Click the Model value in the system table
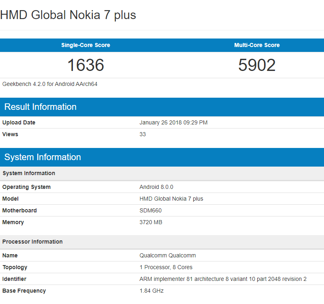Viewport: 324px width, 304px height. tap(171, 199)
